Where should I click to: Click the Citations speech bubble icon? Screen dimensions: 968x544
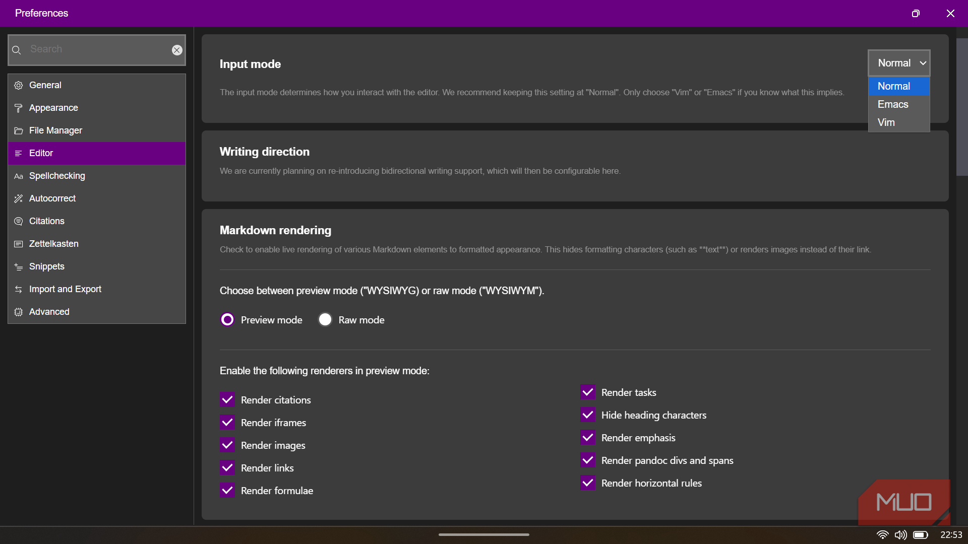tap(19, 222)
